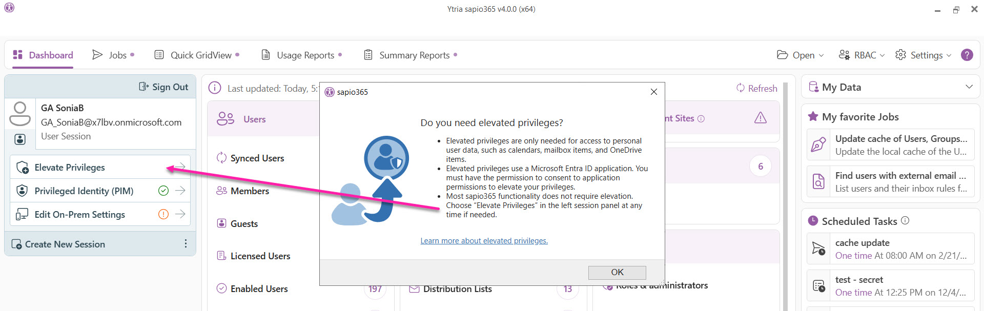The image size is (984, 311).
Task: Close the elevated privileges dialog
Action: (653, 92)
